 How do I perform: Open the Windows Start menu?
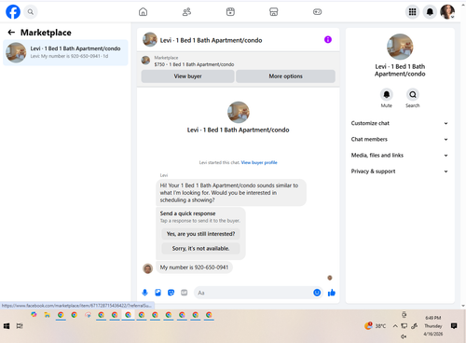(7, 326)
